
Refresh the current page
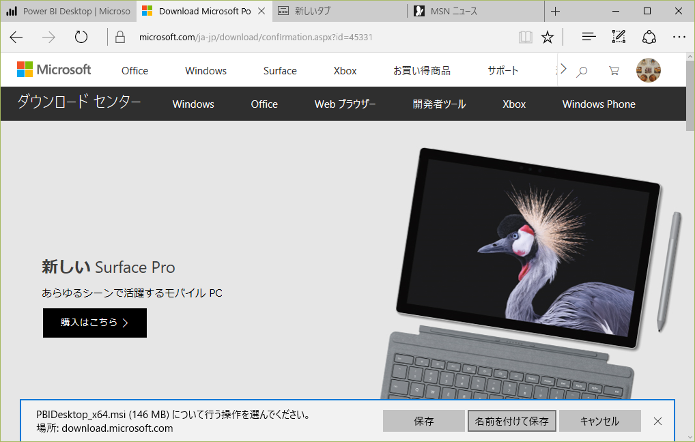pos(81,38)
